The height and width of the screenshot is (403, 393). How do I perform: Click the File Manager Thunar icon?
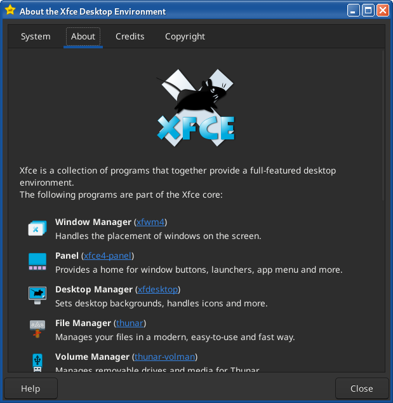point(37,329)
